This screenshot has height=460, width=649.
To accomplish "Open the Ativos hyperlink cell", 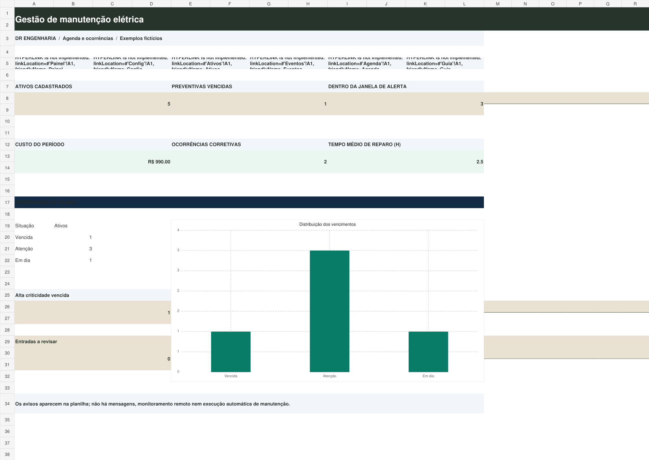I will (210, 63).
